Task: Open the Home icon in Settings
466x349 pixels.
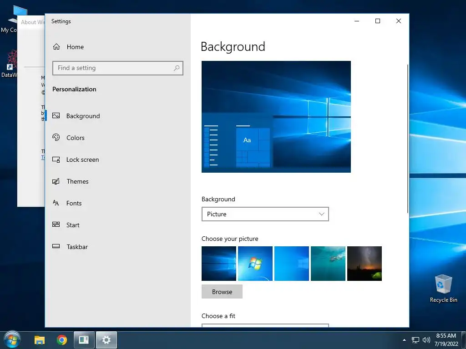Action: (56, 47)
